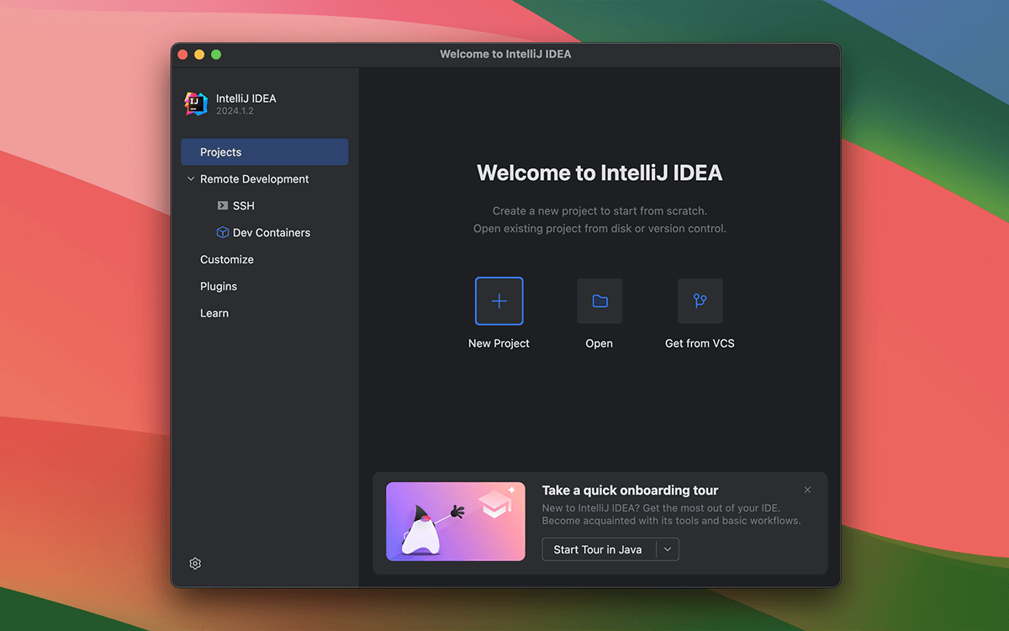Minimize the window with yellow button
Viewport: 1009px width, 631px height.
click(199, 55)
